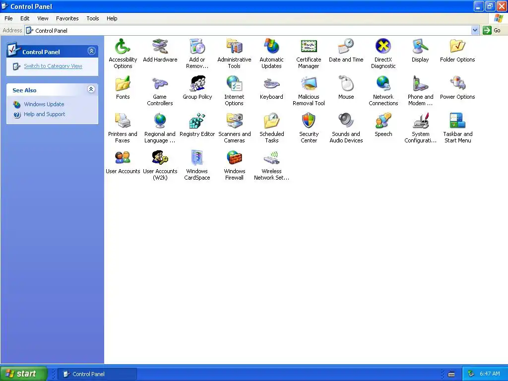Image resolution: width=508 pixels, height=381 pixels.
Task: Open the Tools menu
Action: point(93,18)
